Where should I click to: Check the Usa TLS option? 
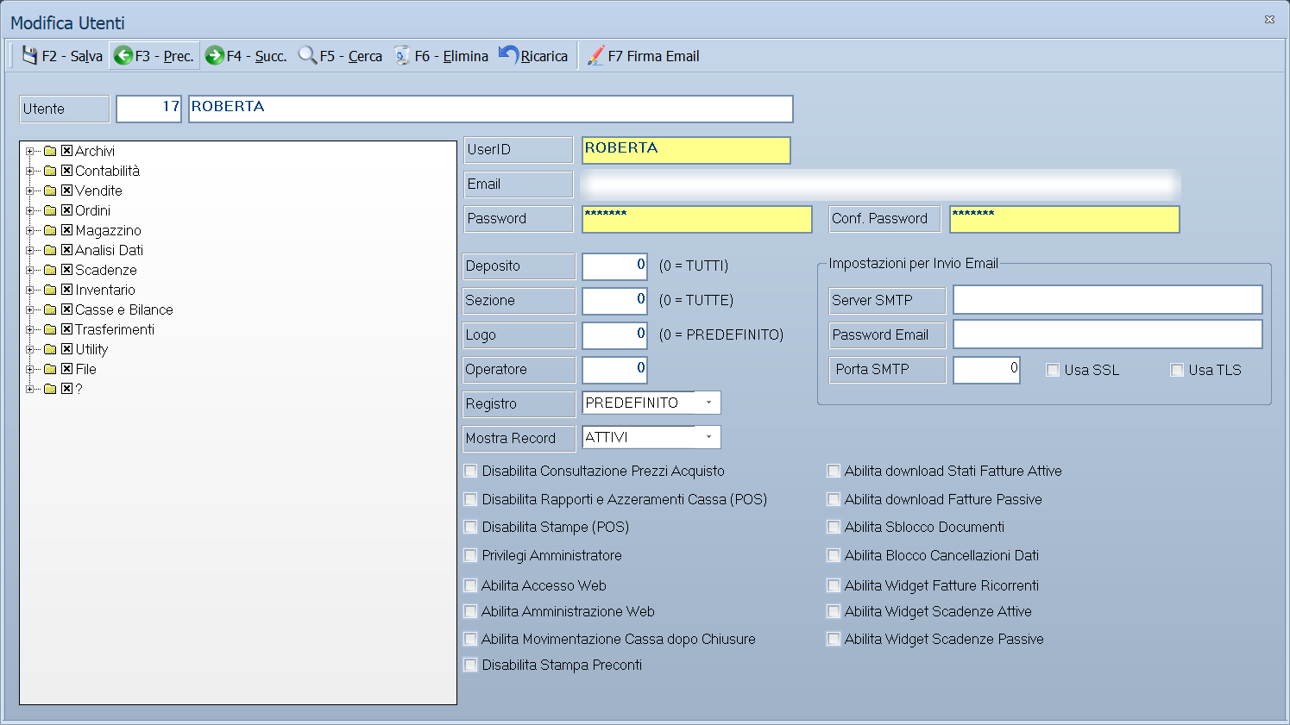(1177, 370)
